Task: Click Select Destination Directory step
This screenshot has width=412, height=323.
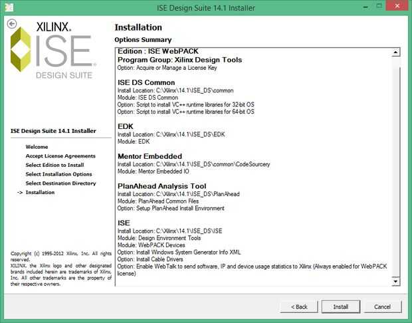Action: (60, 183)
